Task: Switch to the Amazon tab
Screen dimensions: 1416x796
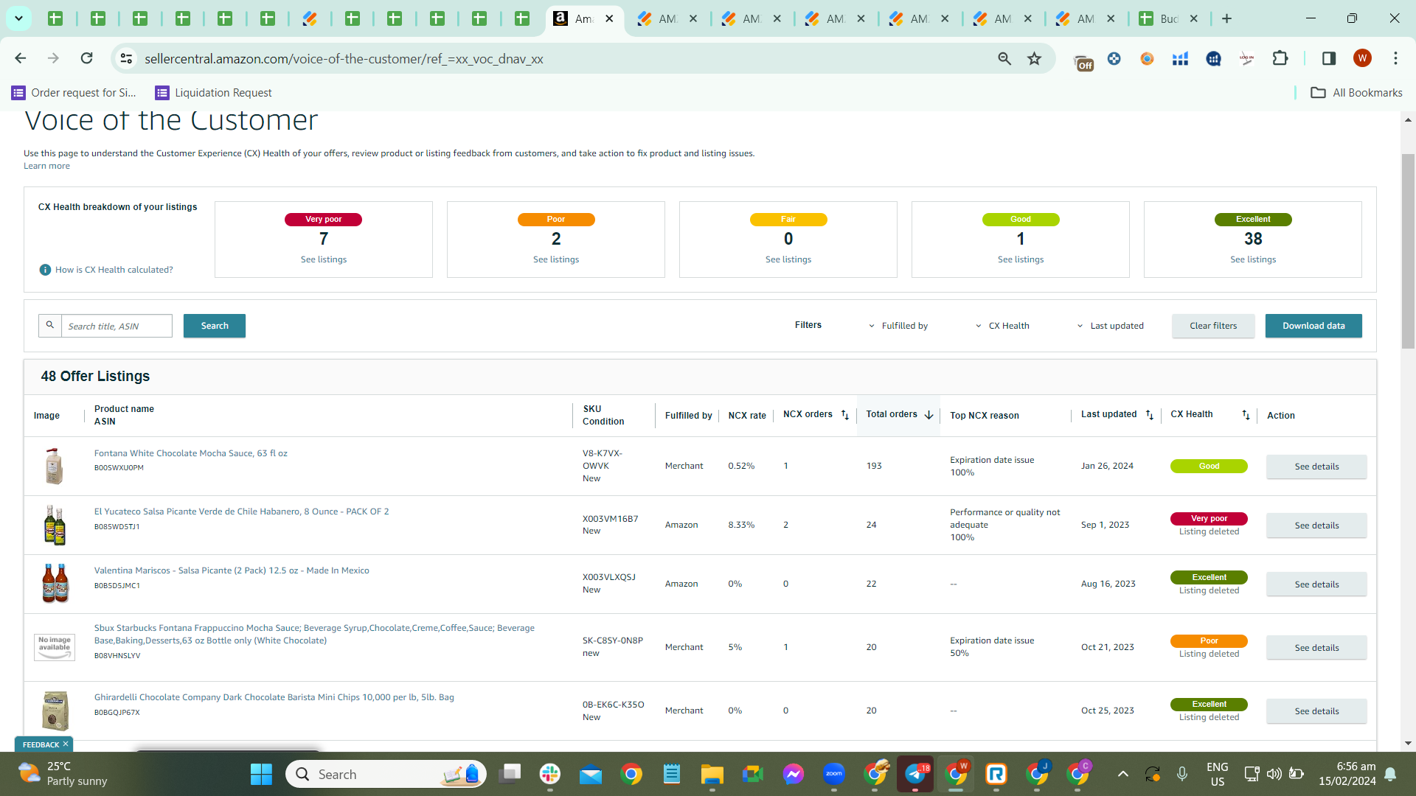Action: [x=584, y=19]
